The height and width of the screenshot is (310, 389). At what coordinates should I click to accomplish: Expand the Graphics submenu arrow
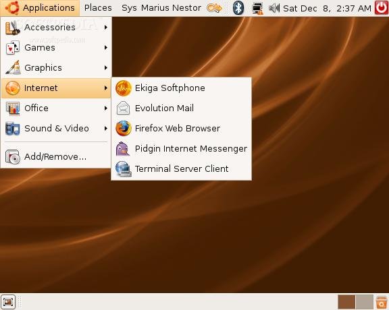(106, 67)
